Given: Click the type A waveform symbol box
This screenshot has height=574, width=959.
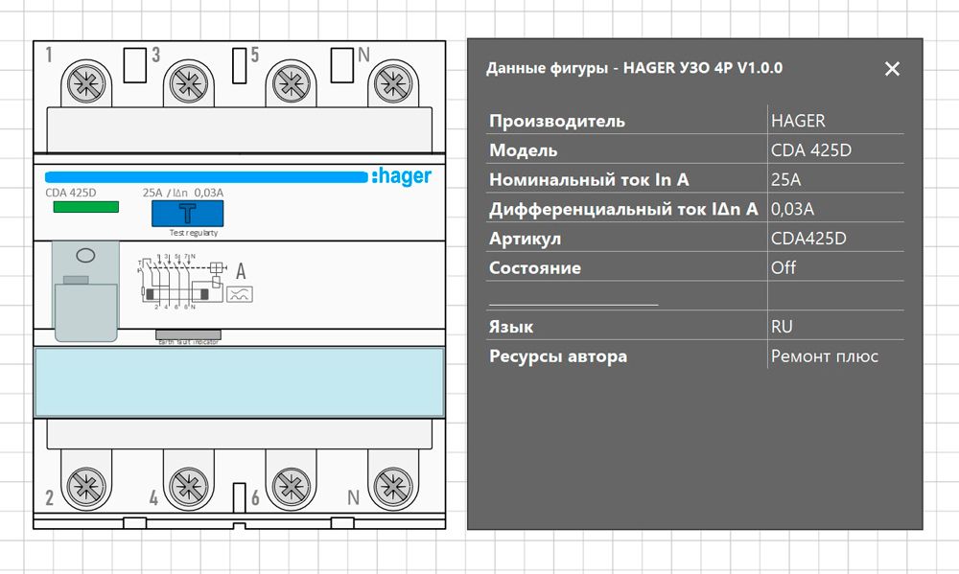Looking at the screenshot, I should coord(240,294).
